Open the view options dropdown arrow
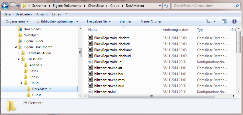The image size is (243, 115). [x=214, y=21]
